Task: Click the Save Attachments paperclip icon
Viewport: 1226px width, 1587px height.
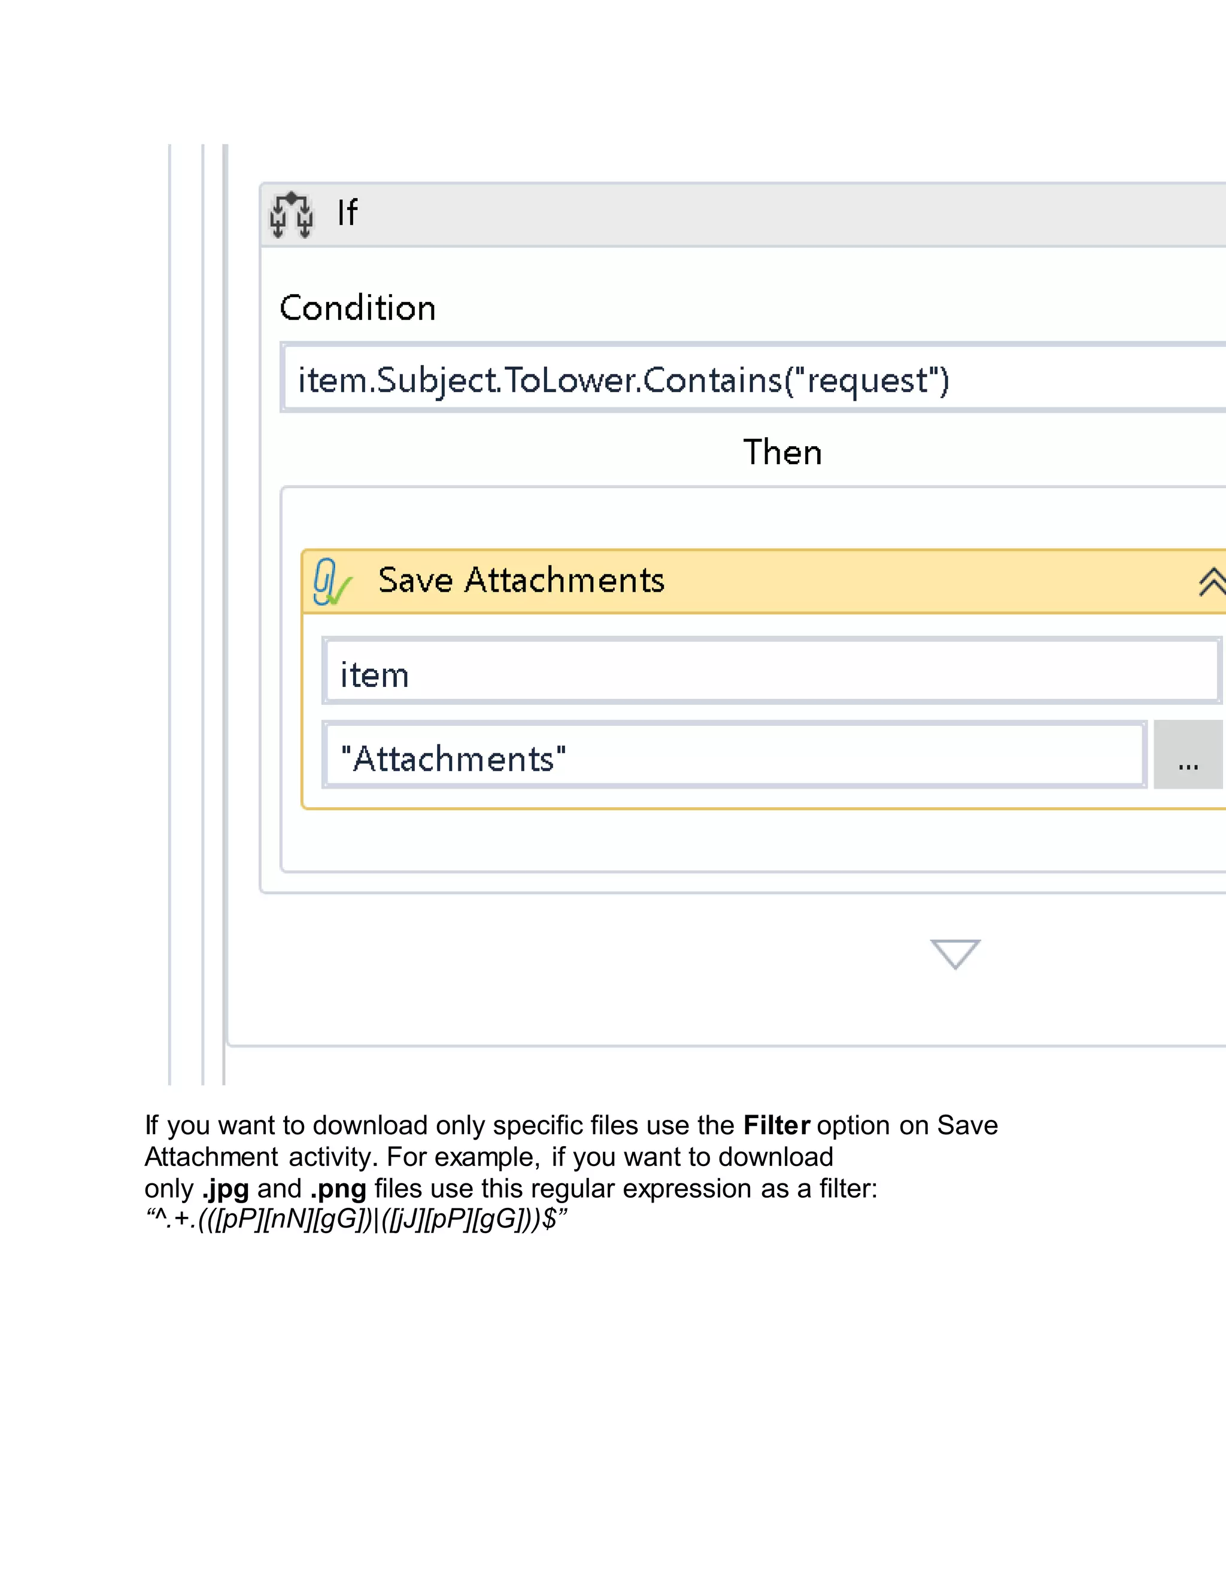Action: pyautogui.click(x=330, y=582)
